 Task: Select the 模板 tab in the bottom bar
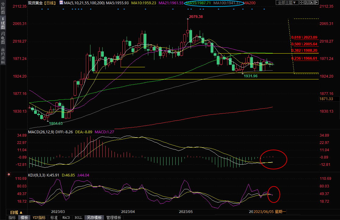(x=24, y=218)
